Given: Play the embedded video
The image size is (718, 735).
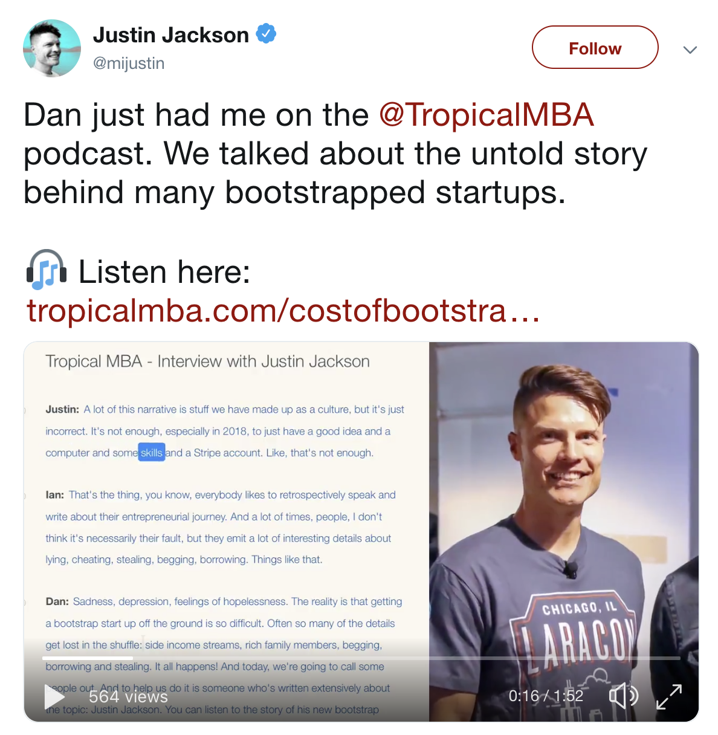Looking at the screenshot, I should pyautogui.click(x=54, y=697).
